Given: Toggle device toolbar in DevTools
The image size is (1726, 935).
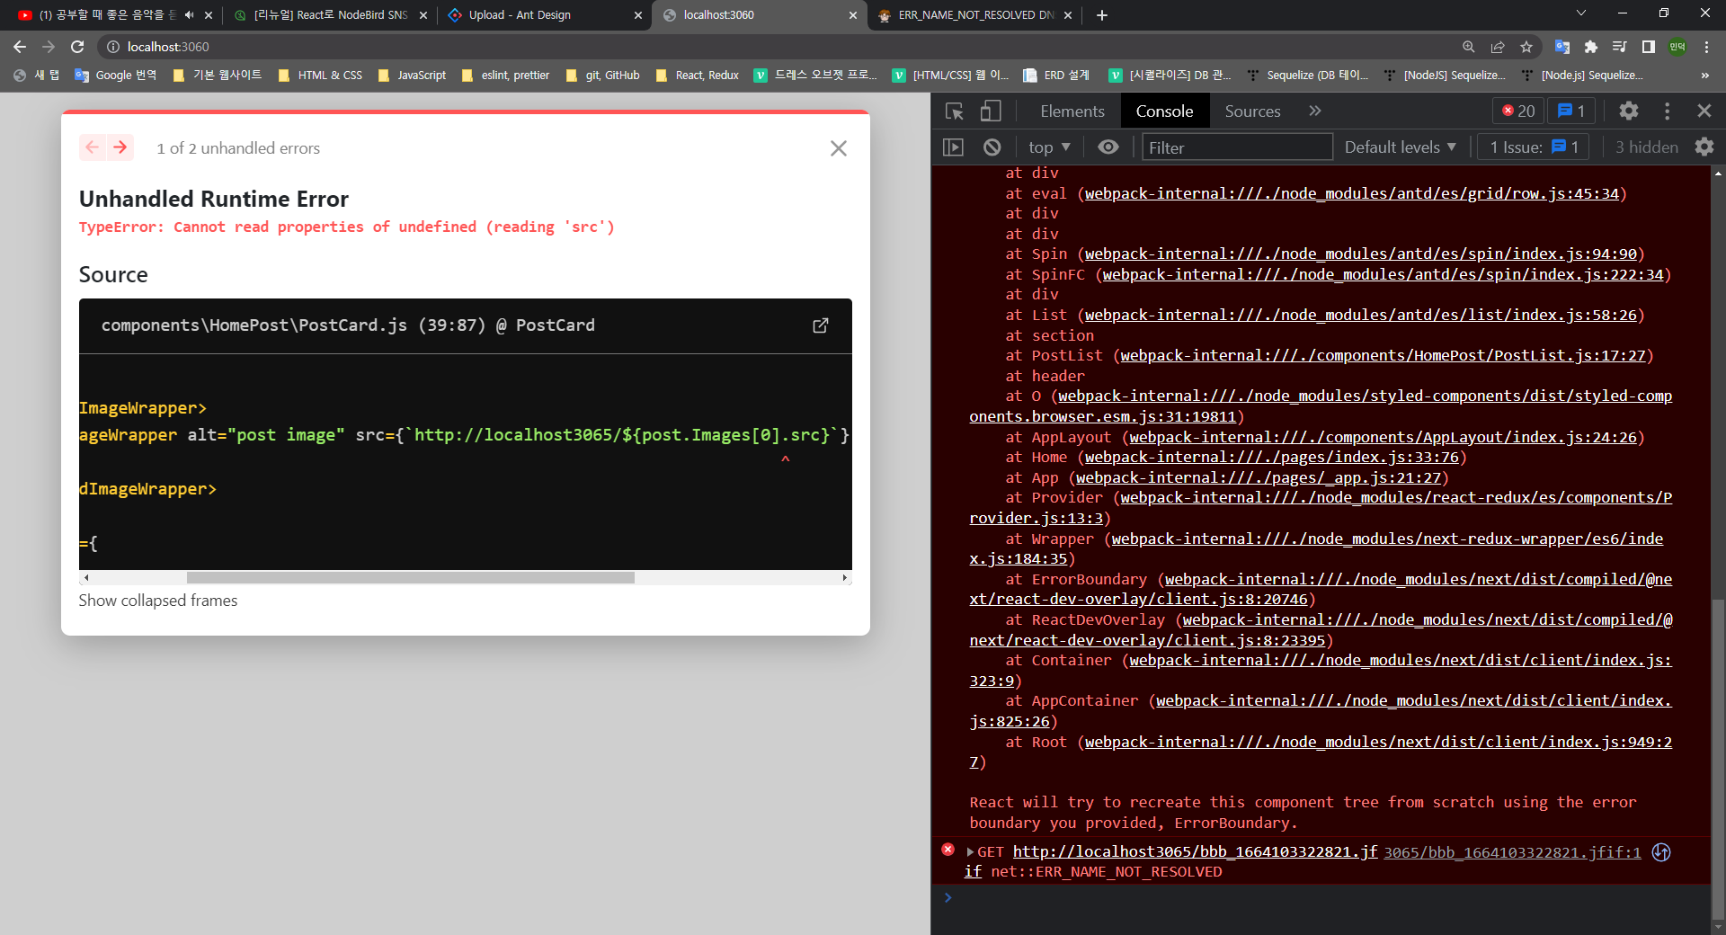Looking at the screenshot, I should click(990, 111).
